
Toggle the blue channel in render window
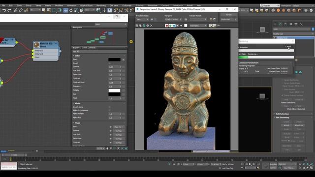coord(174,26)
